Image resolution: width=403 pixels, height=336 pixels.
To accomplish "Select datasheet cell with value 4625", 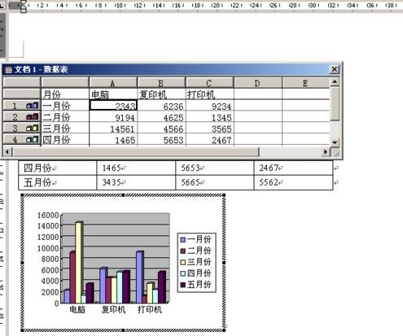I will coord(161,117).
